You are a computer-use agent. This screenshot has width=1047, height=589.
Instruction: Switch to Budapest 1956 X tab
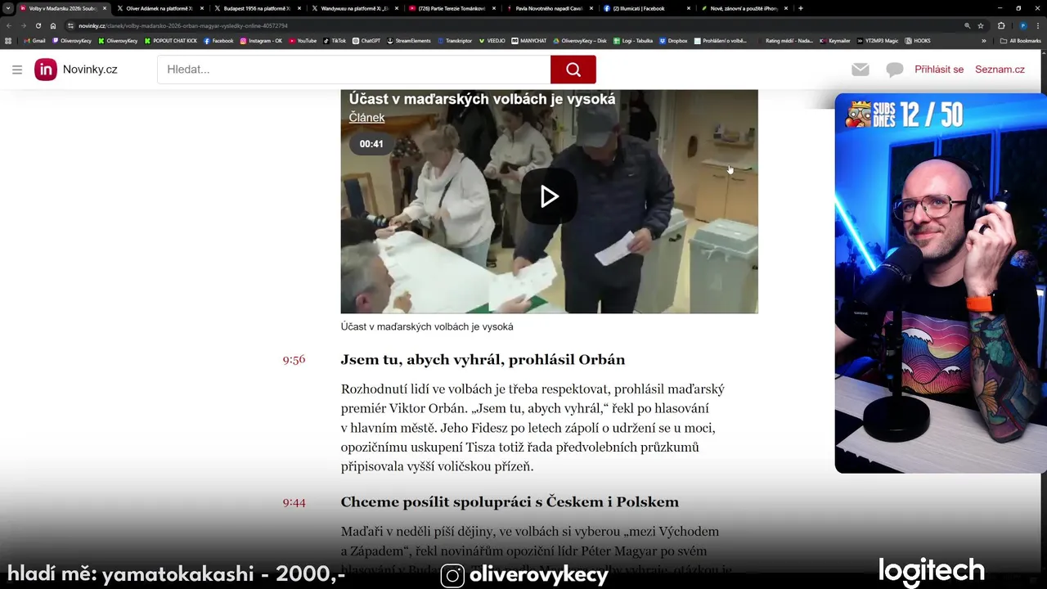[x=257, y=8]
